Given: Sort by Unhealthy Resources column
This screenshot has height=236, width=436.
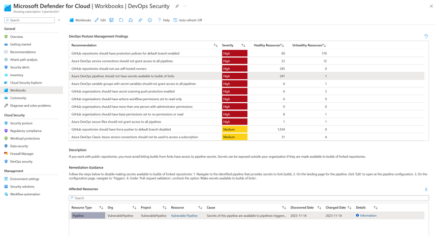Looking at the screenshot, I should coord(324,45).
